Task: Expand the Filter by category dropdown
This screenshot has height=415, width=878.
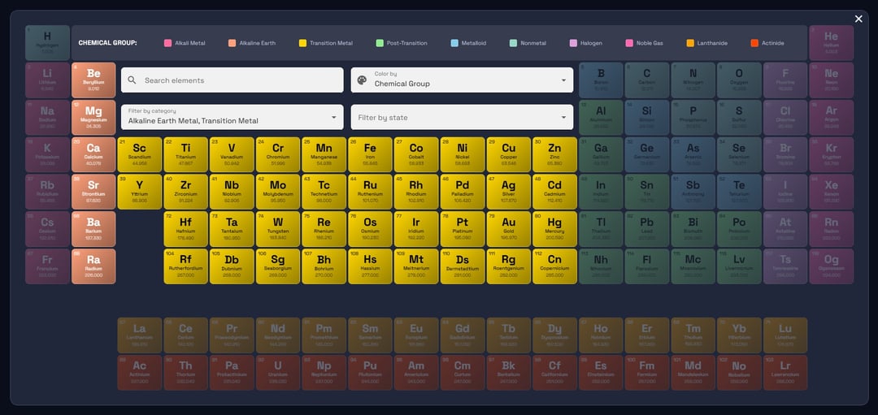Action: coord(232,117)
